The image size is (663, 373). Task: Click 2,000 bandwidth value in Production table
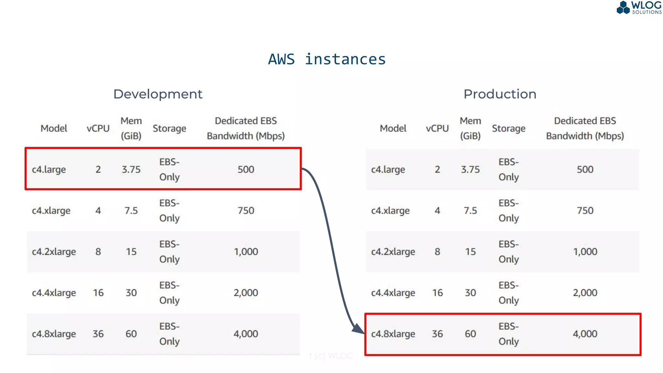(585, 293)
